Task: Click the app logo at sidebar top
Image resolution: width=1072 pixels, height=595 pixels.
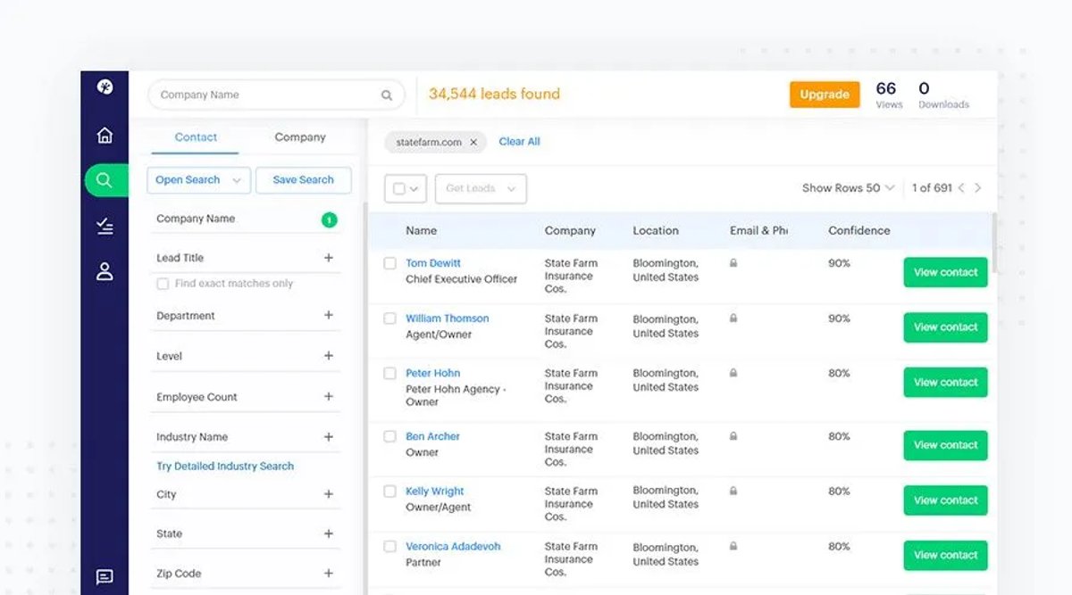Action: tap(105, 87)
